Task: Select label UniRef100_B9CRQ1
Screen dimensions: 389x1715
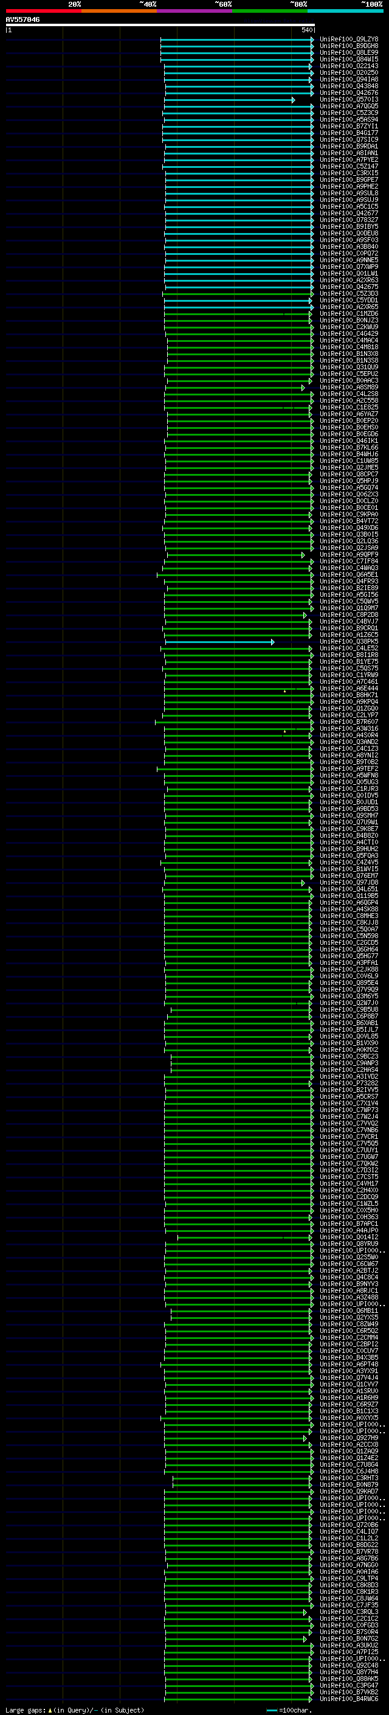Action: pyautogui.click(x=349, y=628)
